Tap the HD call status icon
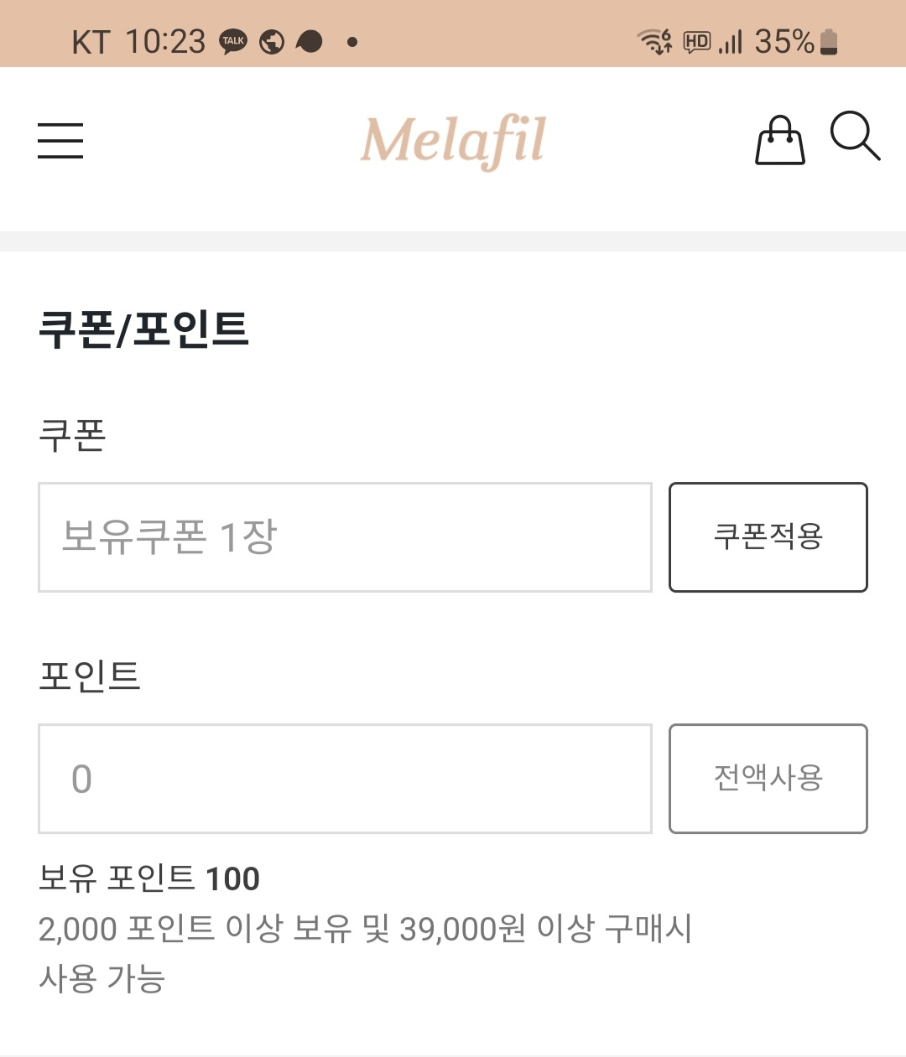This screenshot has height=1057, width=906. (696, 41)
